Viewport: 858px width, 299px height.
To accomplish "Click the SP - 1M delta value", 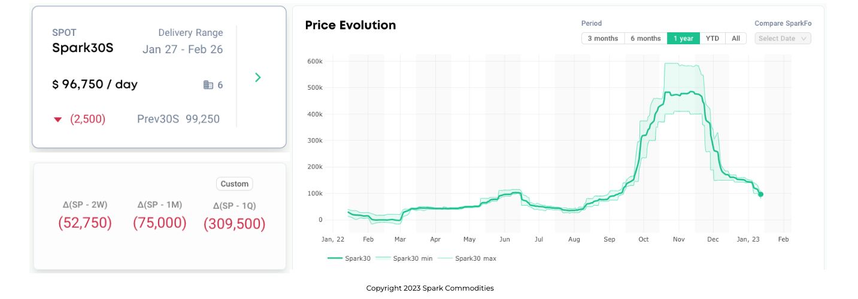I will coord(159,223).
